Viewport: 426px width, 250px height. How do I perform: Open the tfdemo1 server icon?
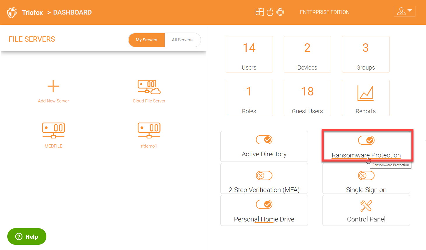click(149, 130)
